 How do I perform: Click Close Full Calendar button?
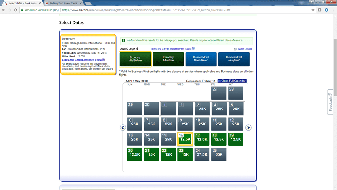[232, 81]
